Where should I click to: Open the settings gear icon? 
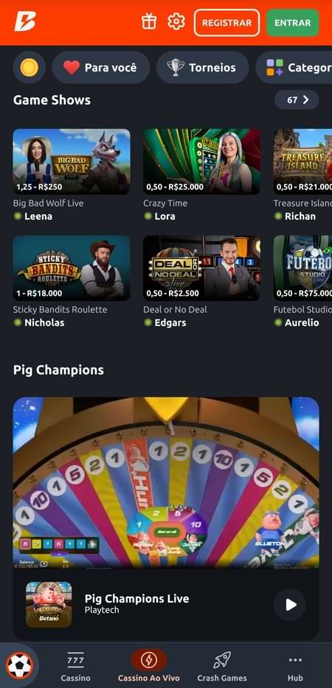tap(176, 21)
